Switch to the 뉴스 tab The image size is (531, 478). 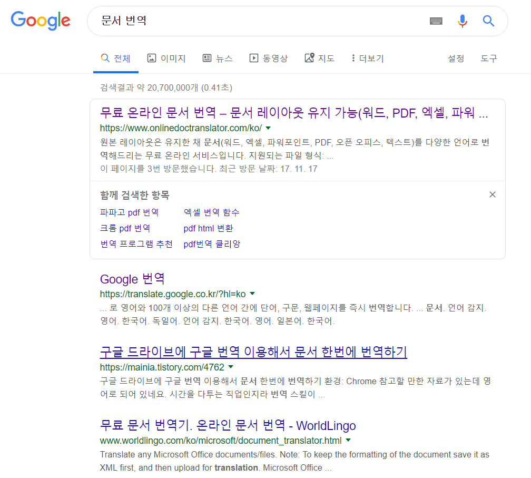click(x=218, y=58)
